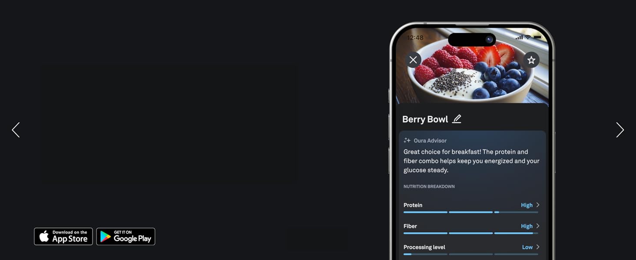
Task: Close the Berry Bowl meal view
Action: pos(413,60)
